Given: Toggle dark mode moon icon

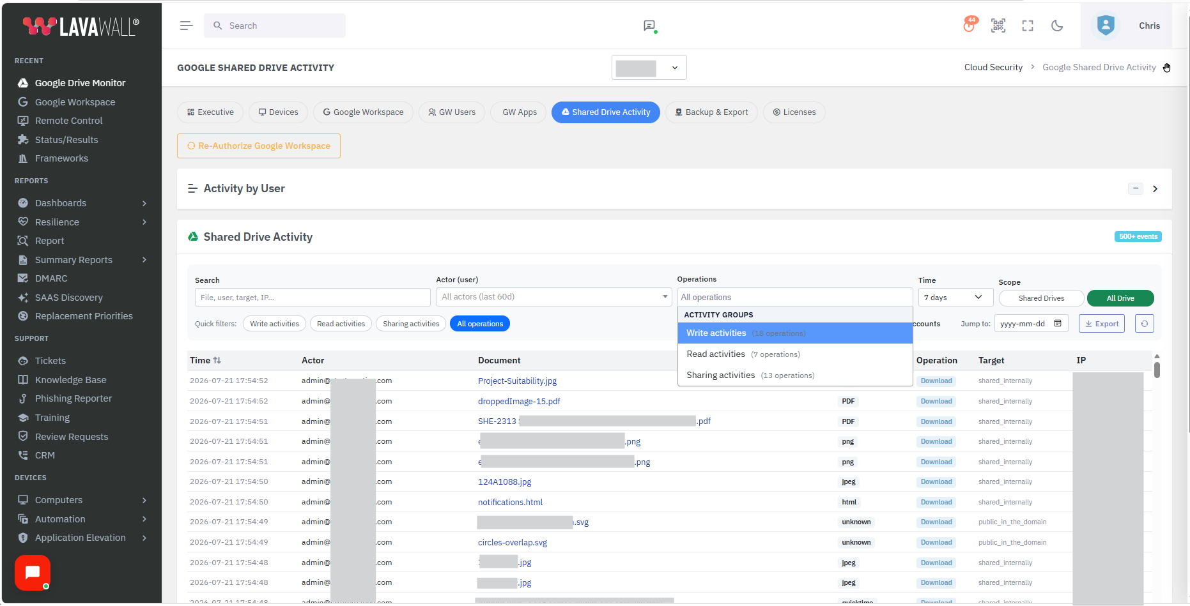Looking at the screenshot, I should click(1057, 26).
